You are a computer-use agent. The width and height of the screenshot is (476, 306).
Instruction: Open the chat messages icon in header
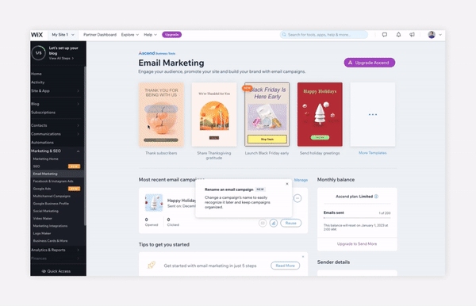(x=385, y=35)
